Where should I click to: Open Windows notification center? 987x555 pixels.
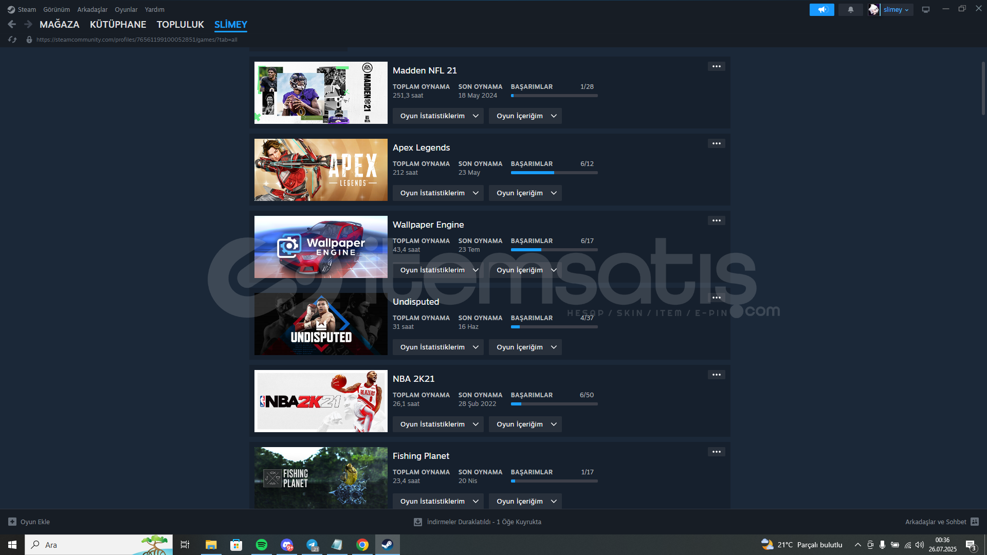coord(971,545)
